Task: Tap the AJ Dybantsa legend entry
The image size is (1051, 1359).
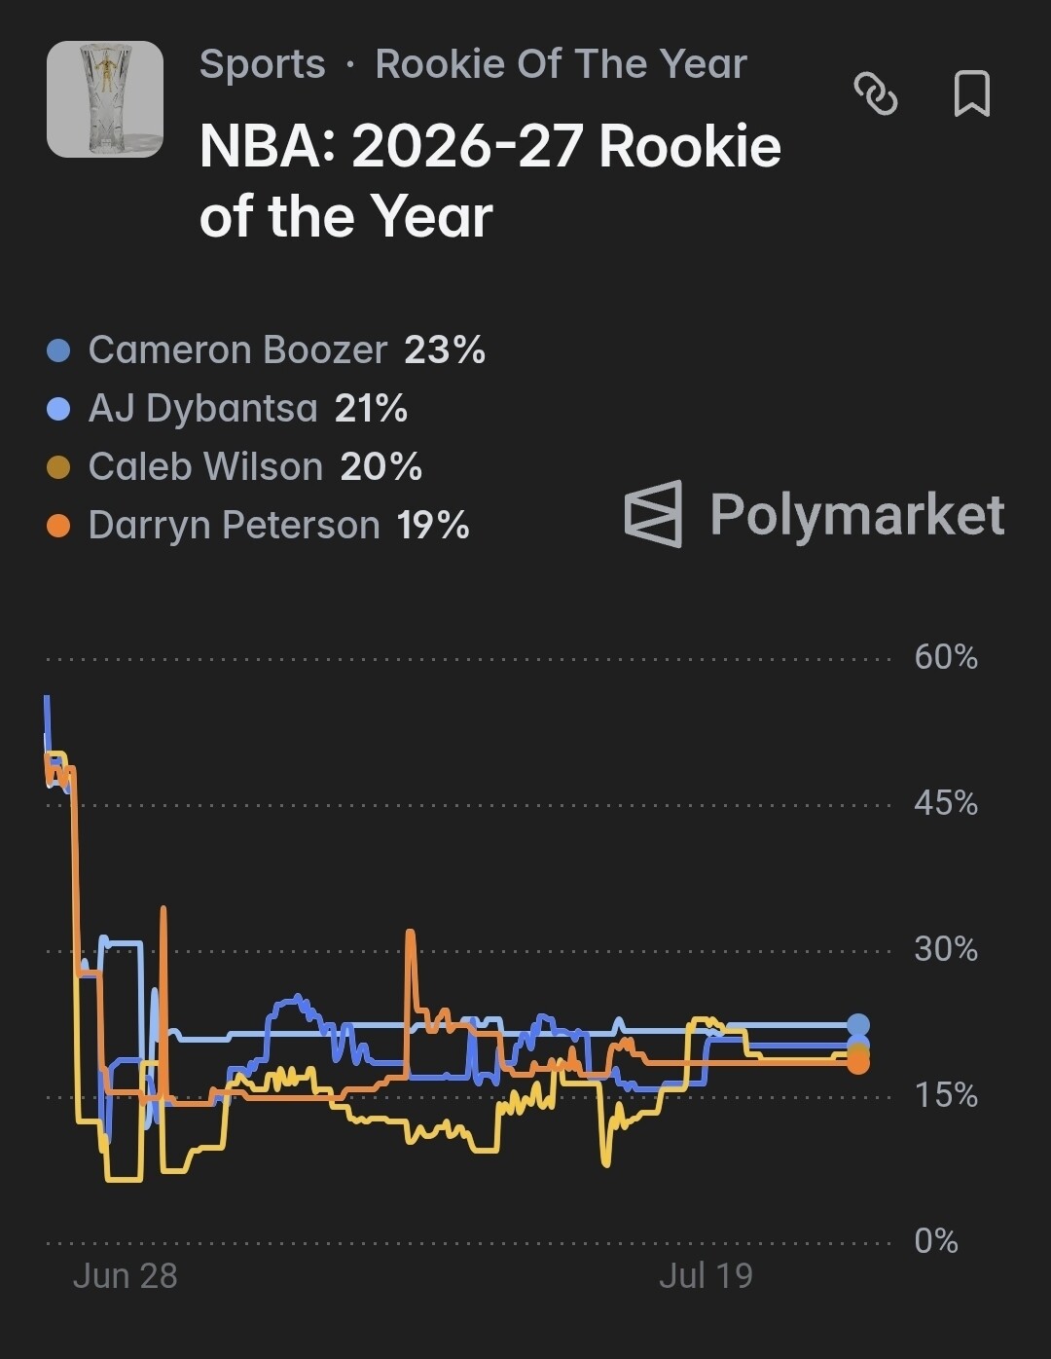Action: [x=227, y=409]
